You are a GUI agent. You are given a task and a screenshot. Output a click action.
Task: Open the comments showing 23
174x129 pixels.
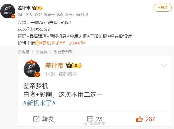(x=95, y=119)
